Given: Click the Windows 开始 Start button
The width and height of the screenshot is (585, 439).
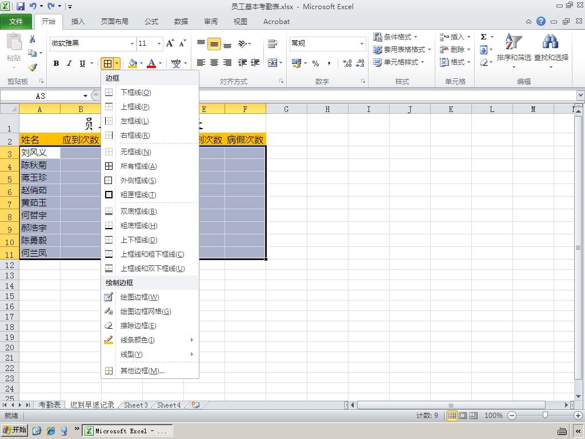Looking at the screenshot, I should [x=14, y=430].
